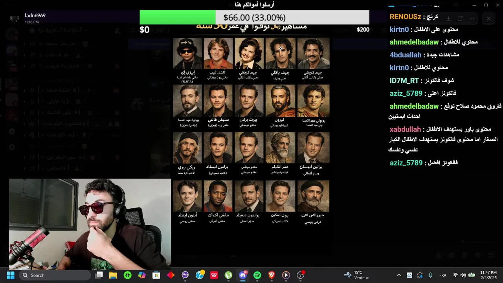Open the Get Help app on taskbar
The width and height of the screenshot is (503, 283).
tap(200, 275)
